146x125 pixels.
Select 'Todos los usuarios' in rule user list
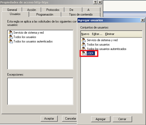[x=25, y=37]
